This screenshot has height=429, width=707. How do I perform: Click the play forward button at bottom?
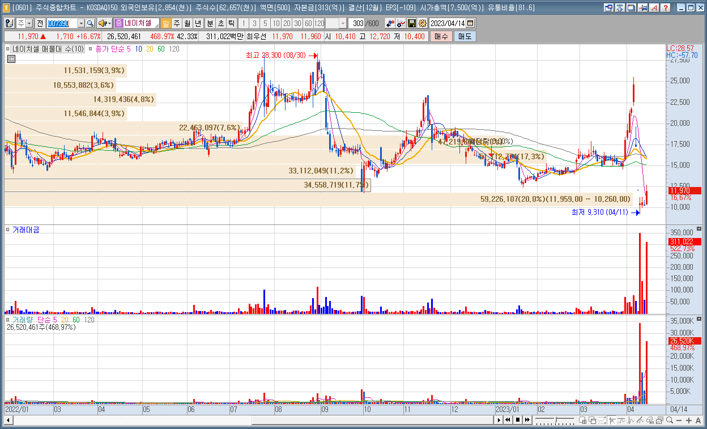pos(499,420)
